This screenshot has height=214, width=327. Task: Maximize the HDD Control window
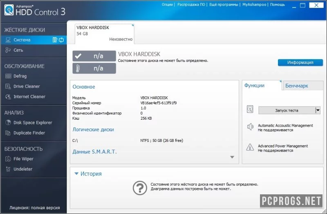pos(302,5)
